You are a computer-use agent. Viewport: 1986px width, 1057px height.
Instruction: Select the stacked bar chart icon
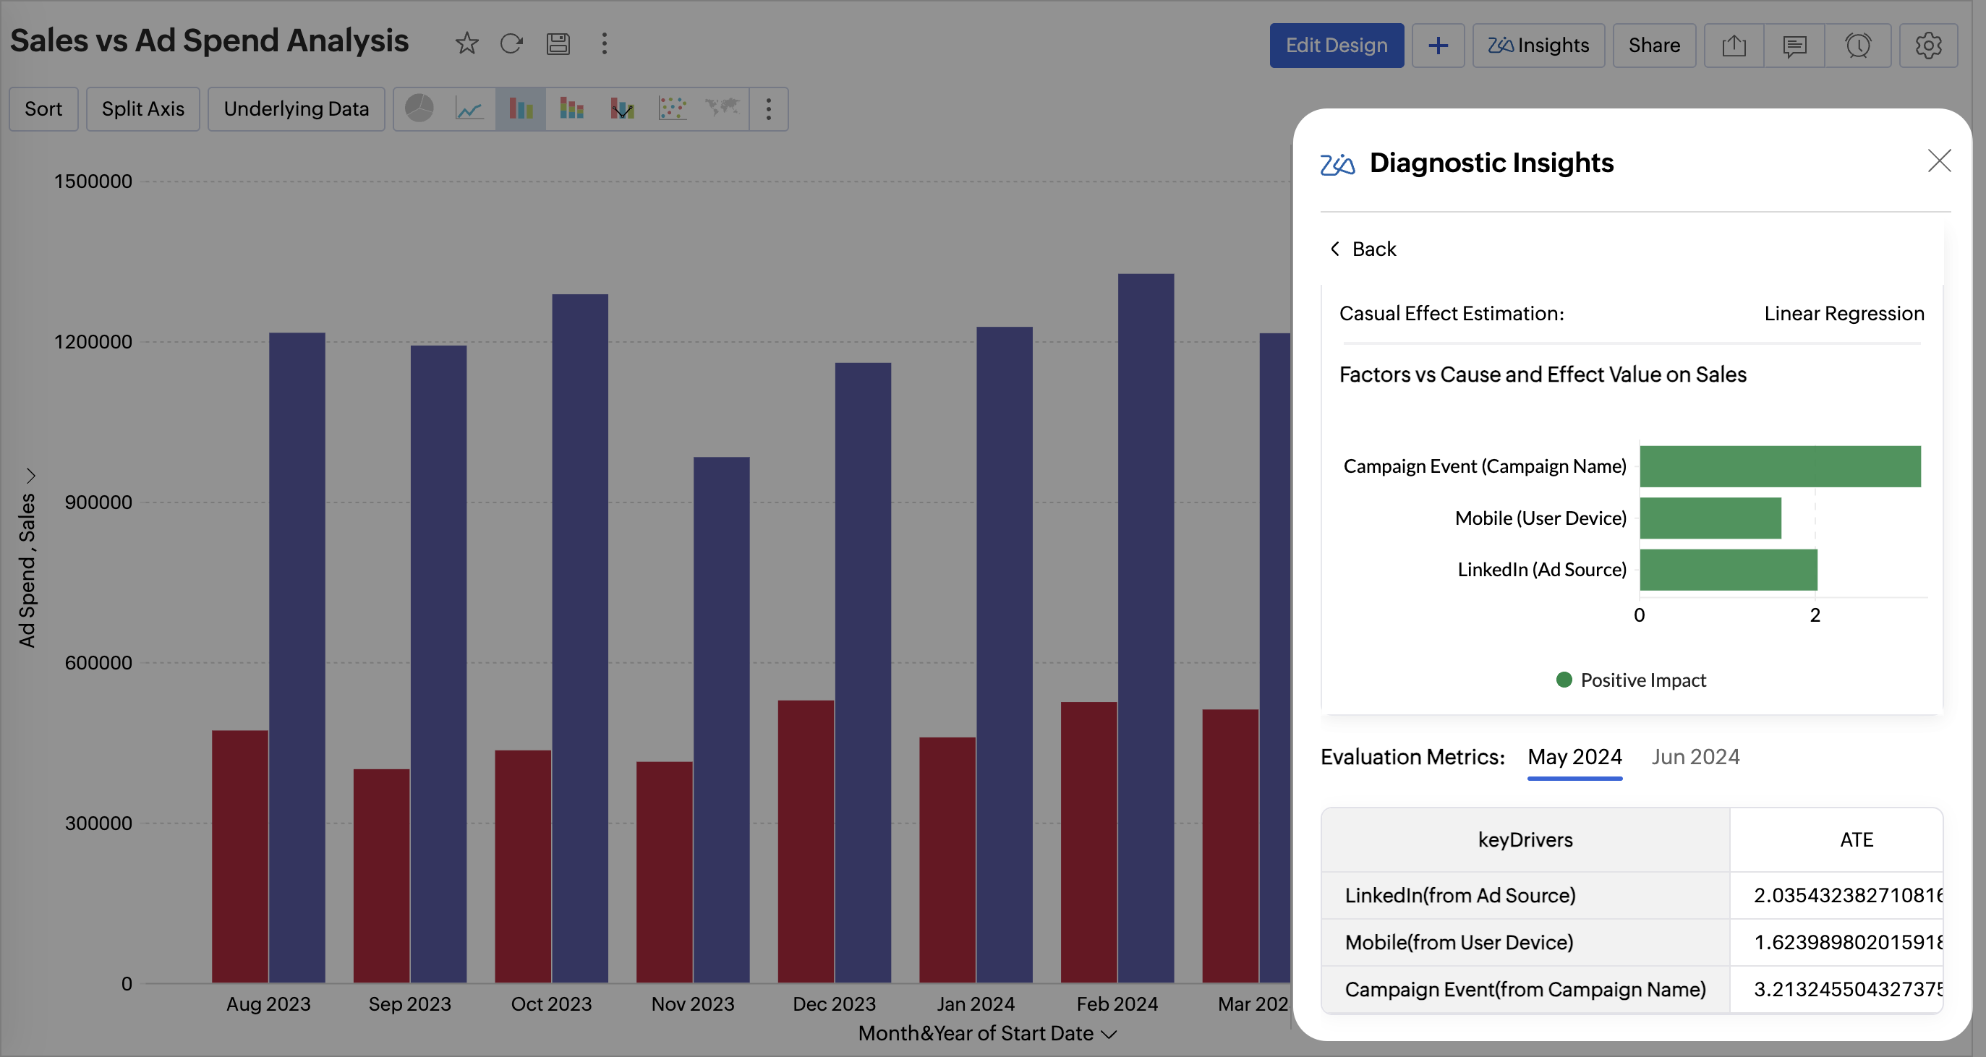571,108
